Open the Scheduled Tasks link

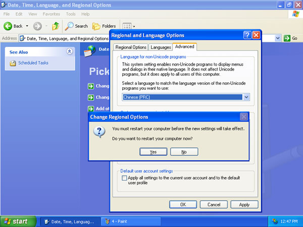coord(33,63)
